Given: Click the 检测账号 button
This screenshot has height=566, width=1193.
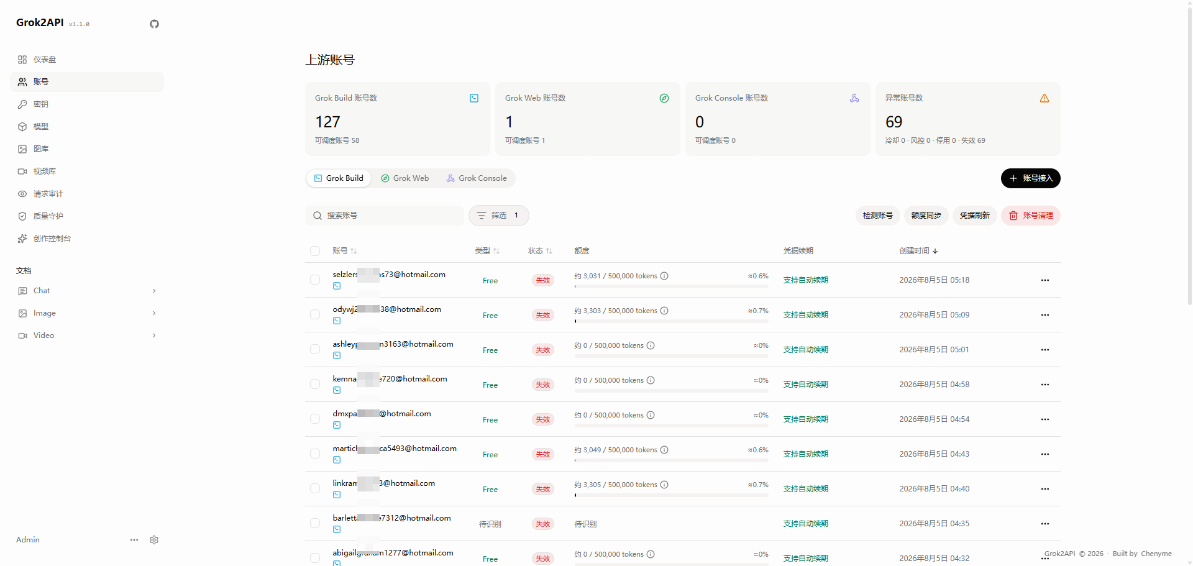Looking at the screenshot, I should coord(877,216).
